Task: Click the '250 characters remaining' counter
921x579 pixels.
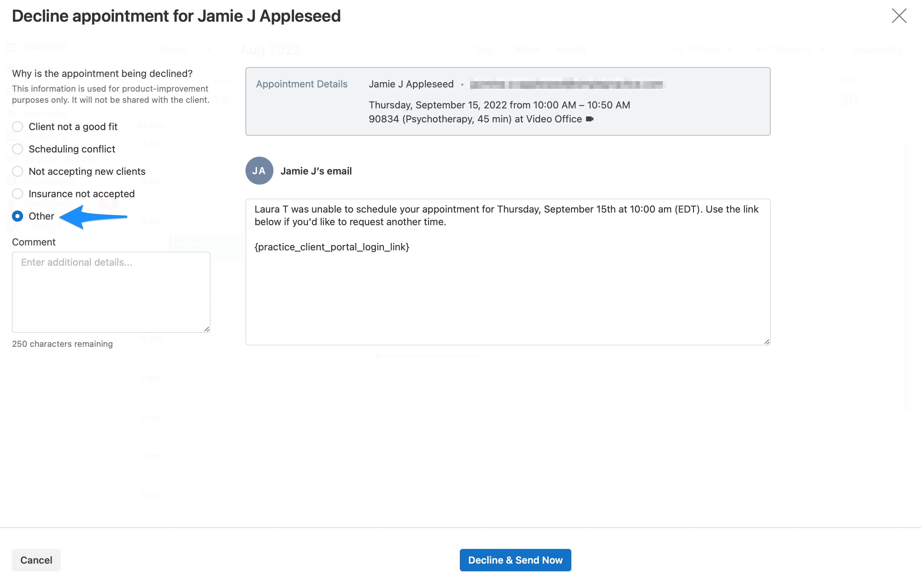Action: (x=62, y=344)
